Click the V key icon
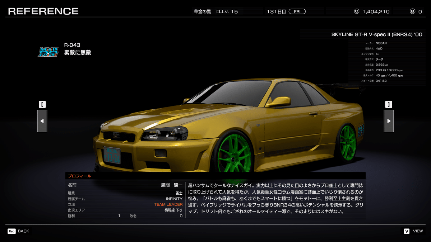The width and height of the screenshot is (431, 242). [407, 231]
